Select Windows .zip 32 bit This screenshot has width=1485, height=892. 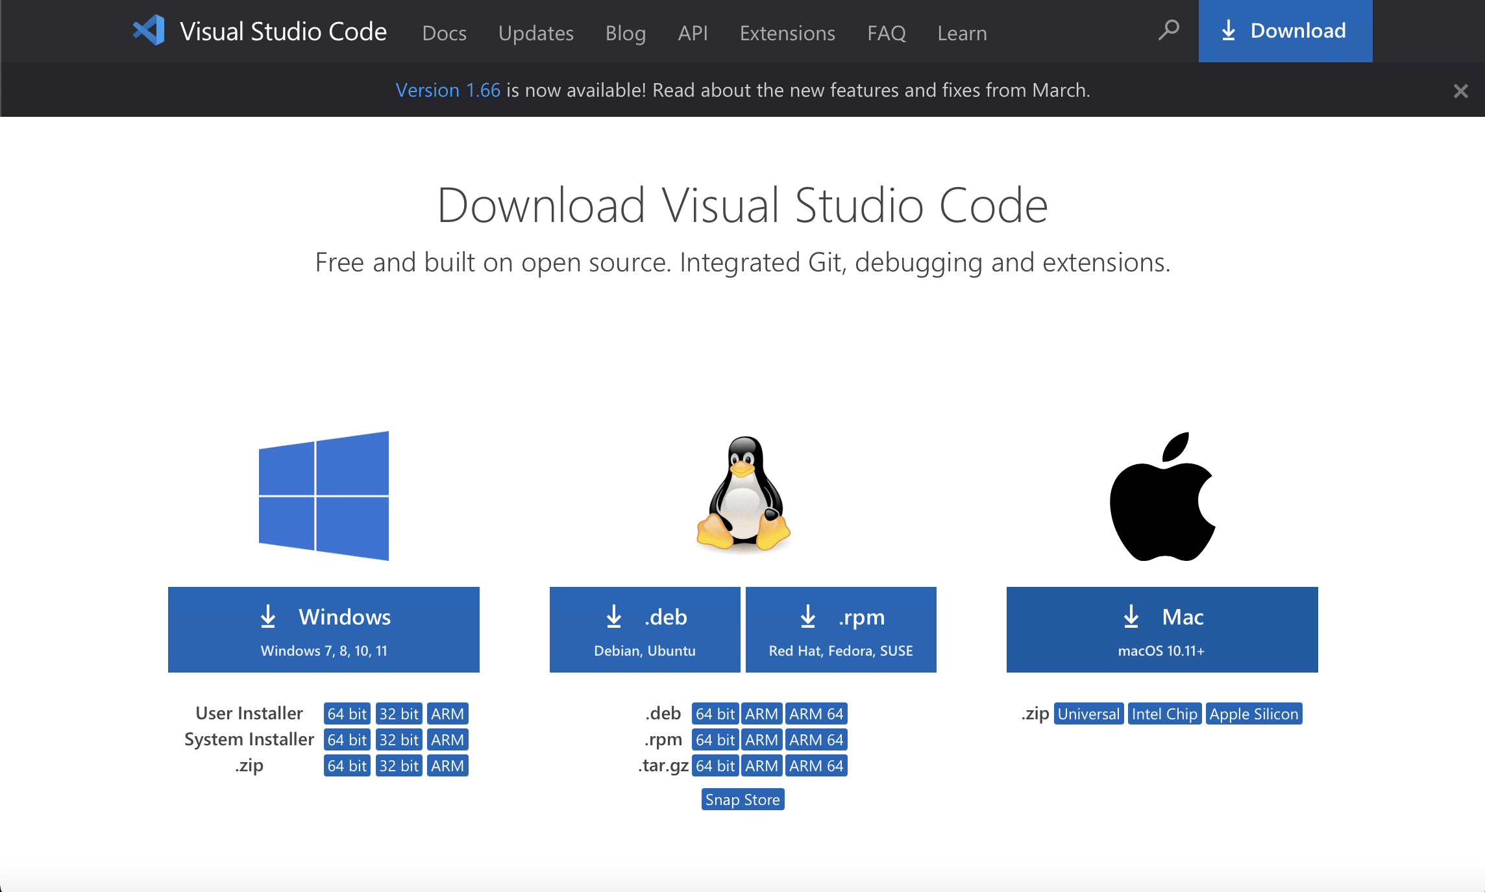click(399, 765)
